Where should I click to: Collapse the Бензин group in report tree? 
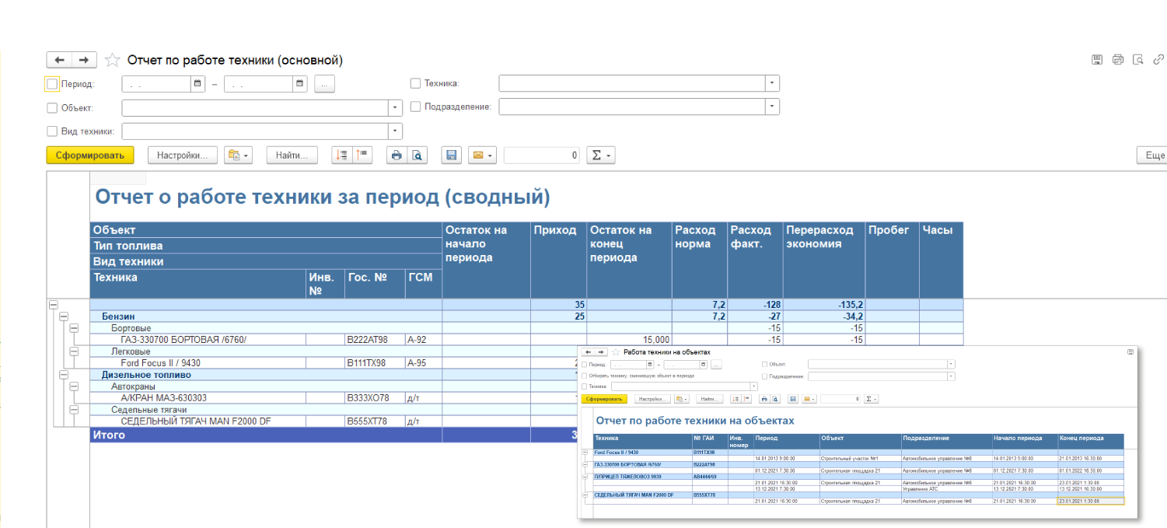click(x=64, y=316)
